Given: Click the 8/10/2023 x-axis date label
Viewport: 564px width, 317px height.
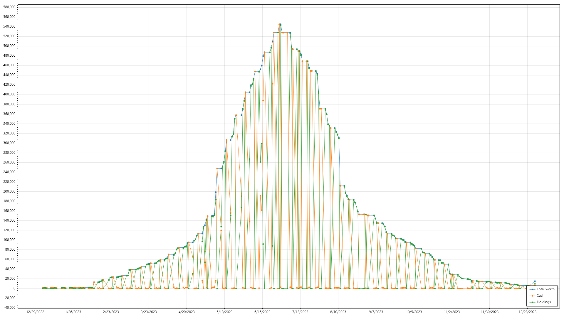Looking at the screenshot, I should coord(338,312).
